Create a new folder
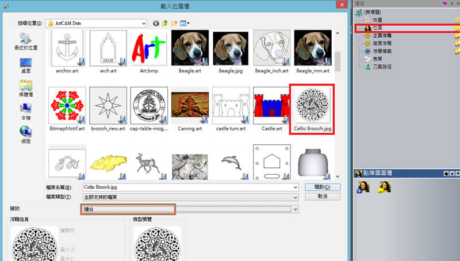 point(174,23)
